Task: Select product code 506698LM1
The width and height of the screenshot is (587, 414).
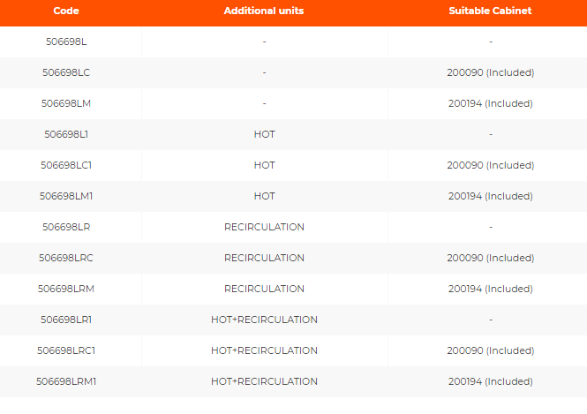Action: [65, 196]
